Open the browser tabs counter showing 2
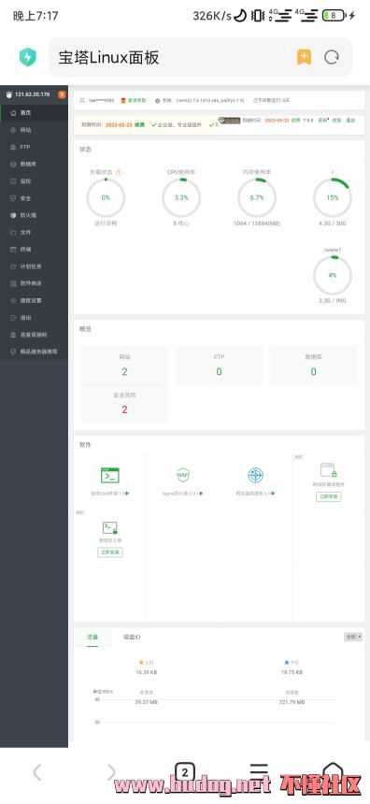 click(x=185, y=771)
